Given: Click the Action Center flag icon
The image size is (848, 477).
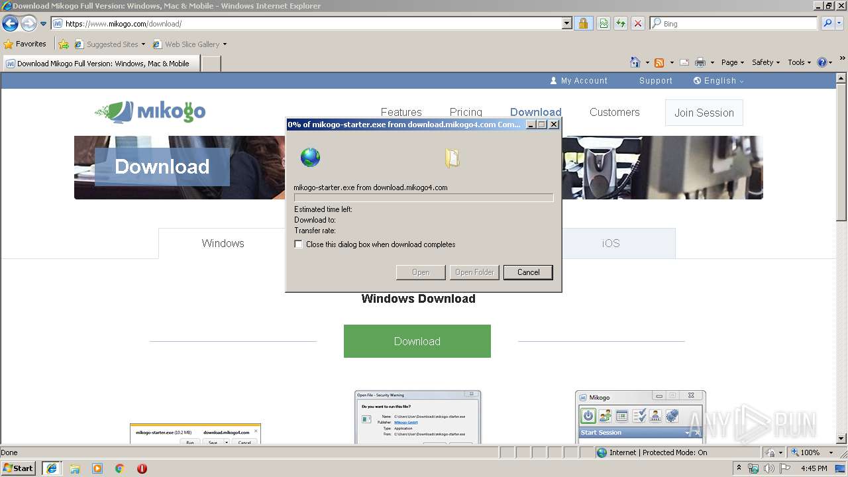Looking at the screenshot, I should tap(785, 468).
